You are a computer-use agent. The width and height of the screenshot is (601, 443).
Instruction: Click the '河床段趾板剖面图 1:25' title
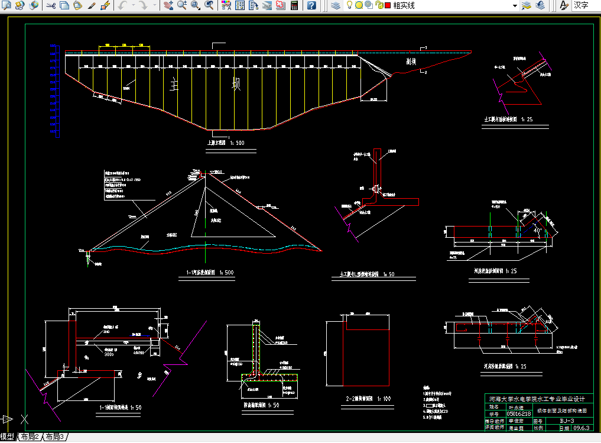495,271
